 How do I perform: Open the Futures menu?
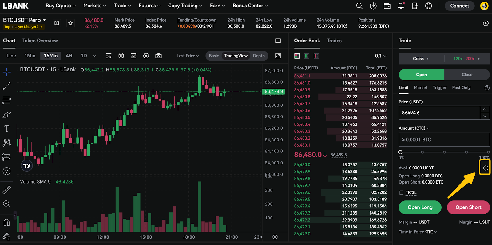tap(149, 6)
